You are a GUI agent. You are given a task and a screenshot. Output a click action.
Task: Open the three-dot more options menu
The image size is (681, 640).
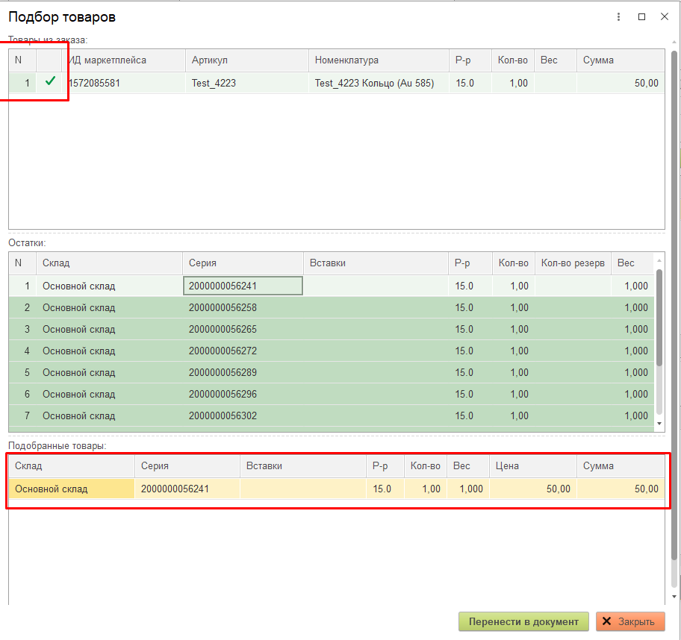(618, 17)
